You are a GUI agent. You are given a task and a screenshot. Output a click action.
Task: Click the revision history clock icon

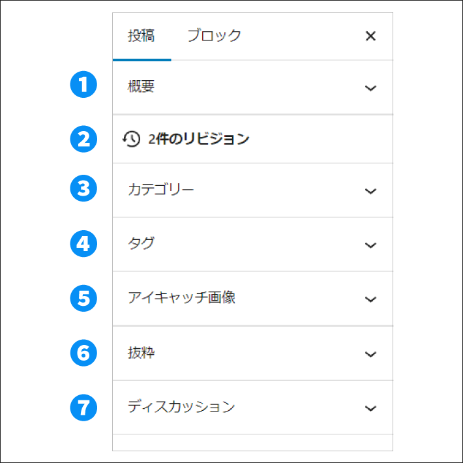point(131,139)
